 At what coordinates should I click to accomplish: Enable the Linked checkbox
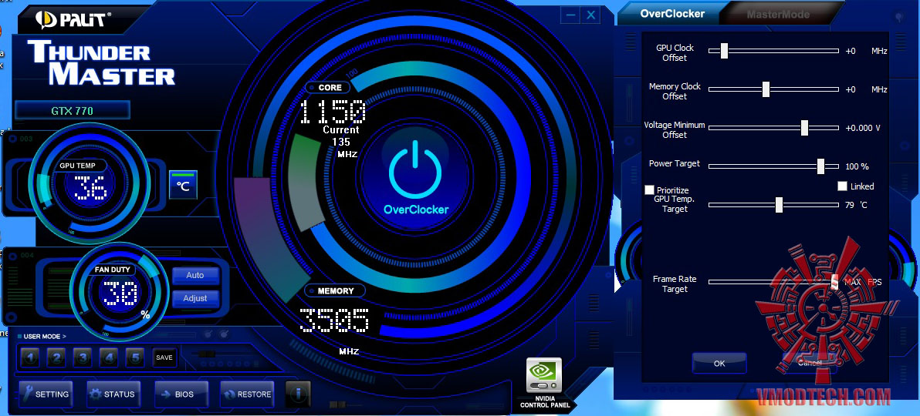click(x=843, y=186)
